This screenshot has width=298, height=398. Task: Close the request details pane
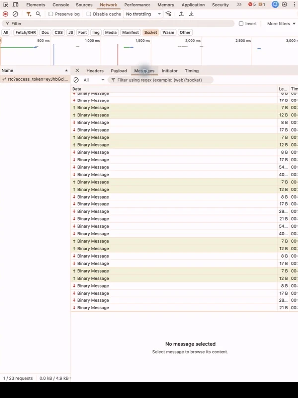pos(77,71)
